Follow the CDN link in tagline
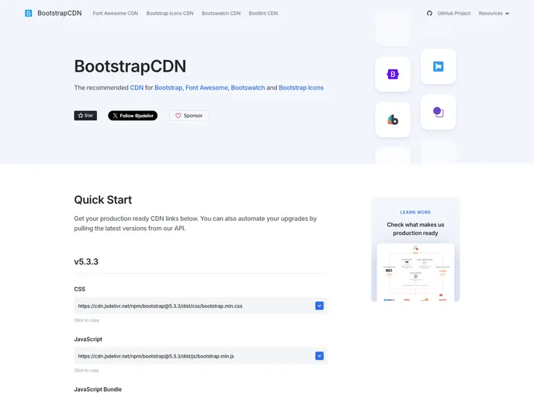Viewport: 534px width, 398px height. point(137,88)
